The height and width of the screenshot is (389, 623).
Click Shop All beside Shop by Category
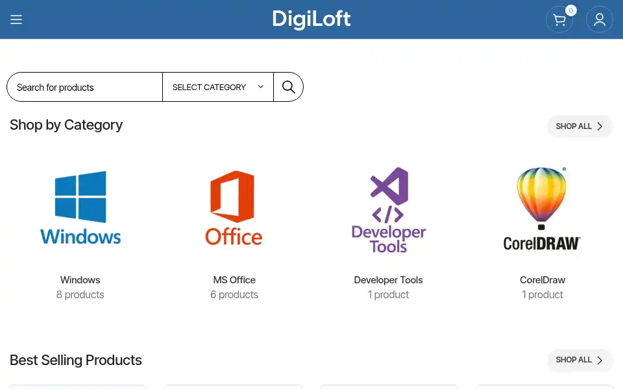(580, 126)
